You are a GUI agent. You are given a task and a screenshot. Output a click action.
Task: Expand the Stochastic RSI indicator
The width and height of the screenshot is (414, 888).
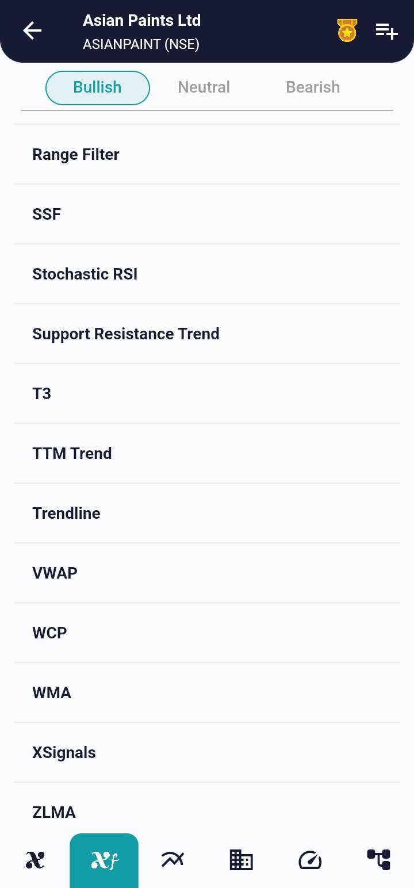click(x=207, y=274)
